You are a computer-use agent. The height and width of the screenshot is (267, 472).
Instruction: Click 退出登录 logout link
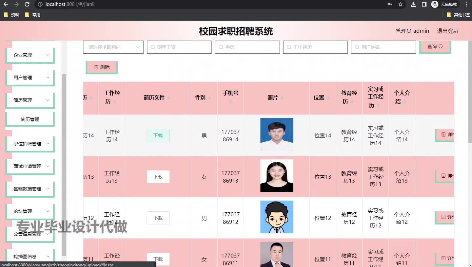coord(447,31)
